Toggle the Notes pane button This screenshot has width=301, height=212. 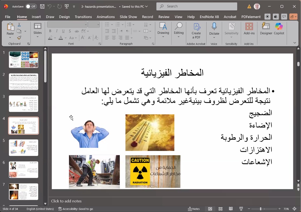coord(194,209)
